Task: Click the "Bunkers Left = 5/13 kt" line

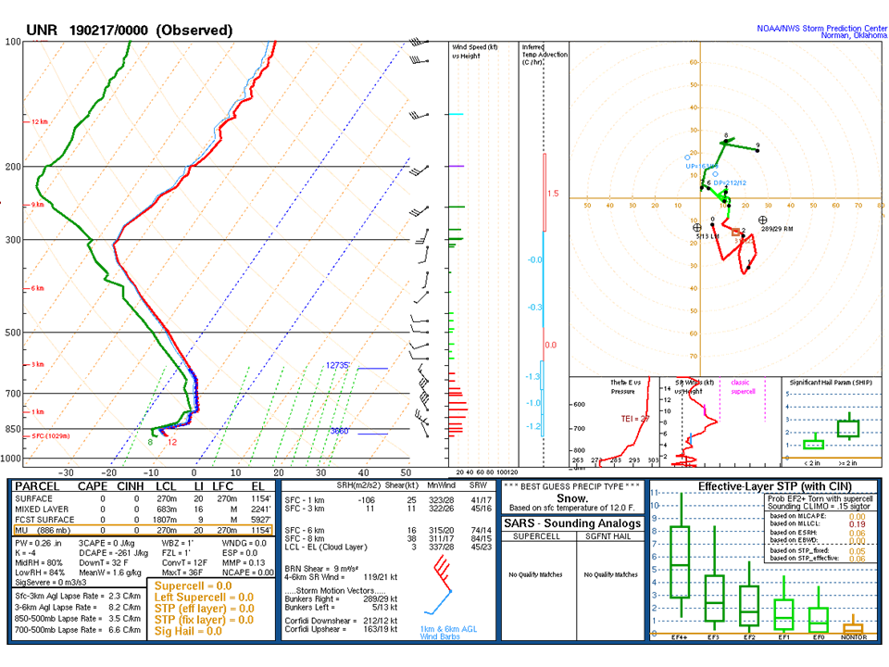Action: (341, 608)
